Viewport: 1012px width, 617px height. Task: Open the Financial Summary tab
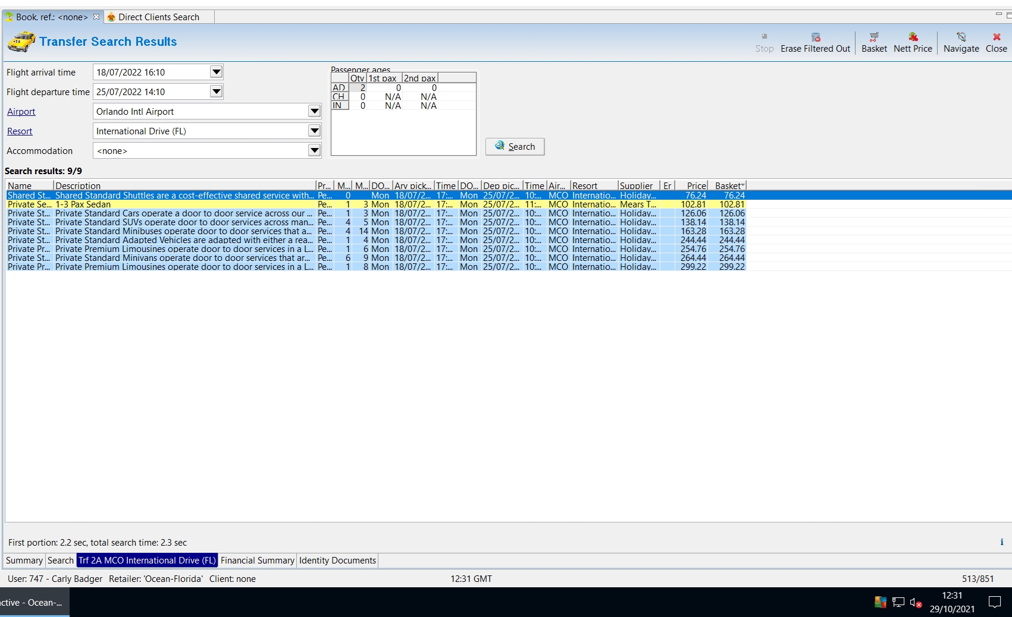[x=258, y=560]
